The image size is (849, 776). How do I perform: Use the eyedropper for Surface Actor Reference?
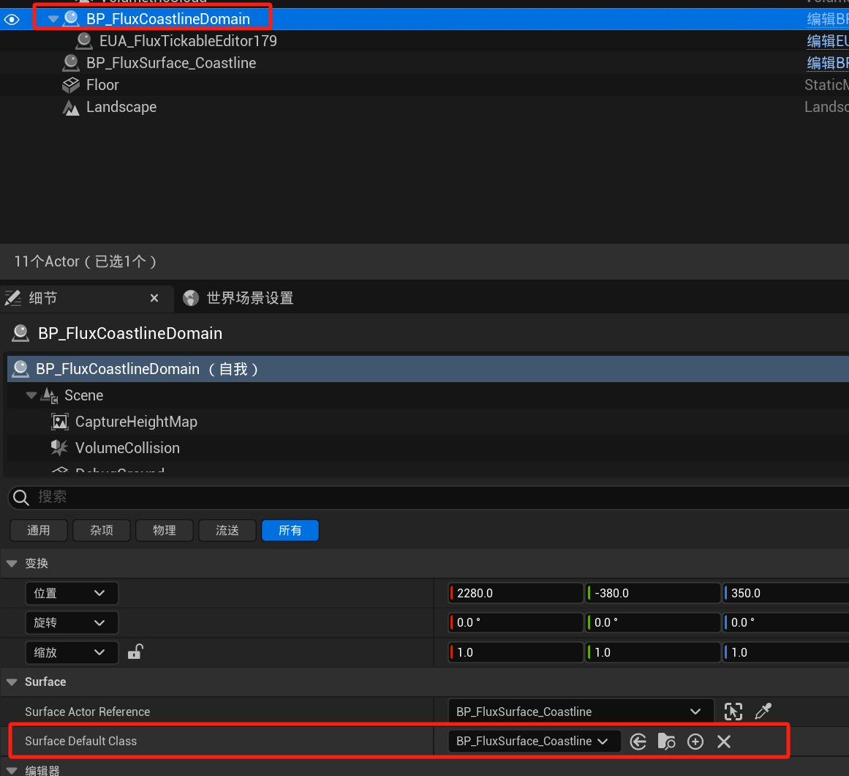(x=763, y=711)
